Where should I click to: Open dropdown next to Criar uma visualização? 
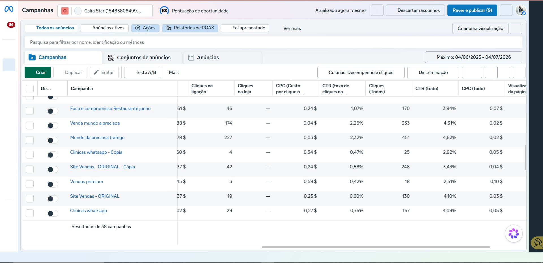tap(516, 28)
